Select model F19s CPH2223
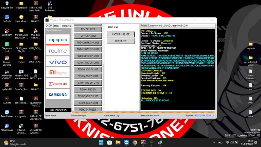Screen dimensions: 261x147 tap(88, 29)
